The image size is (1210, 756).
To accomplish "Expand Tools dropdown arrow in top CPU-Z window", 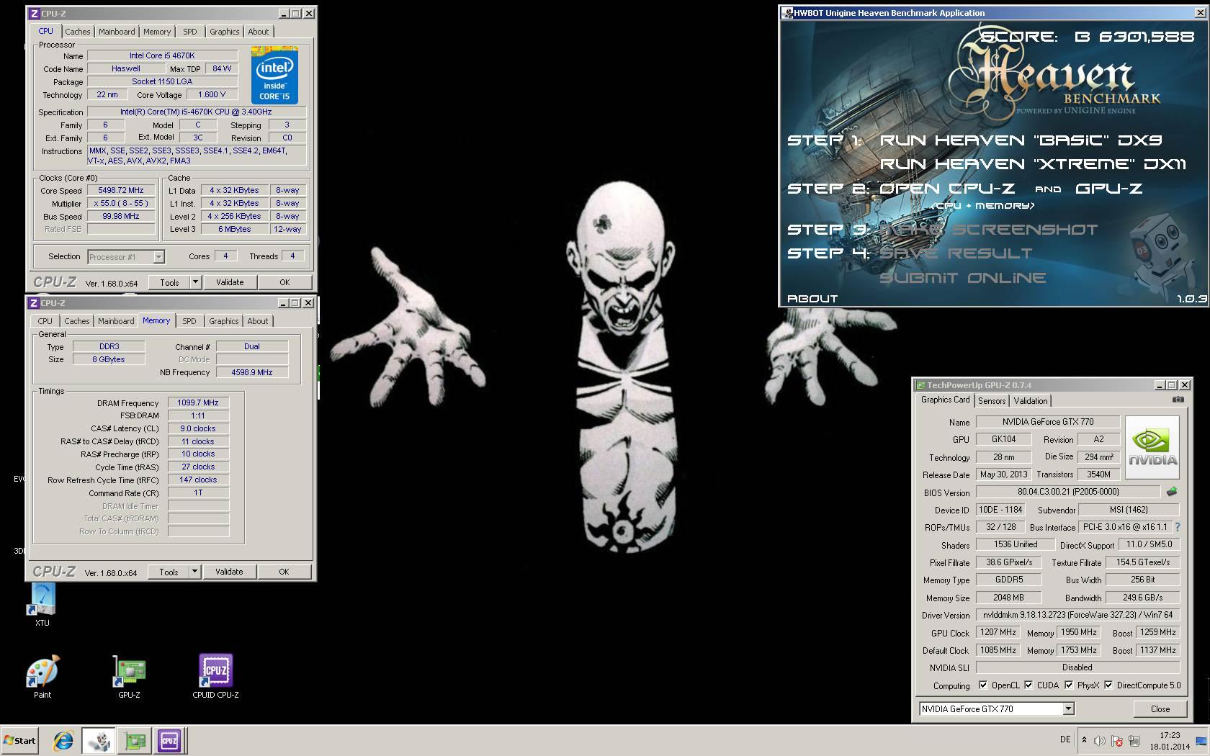I will tap(195, 282).
